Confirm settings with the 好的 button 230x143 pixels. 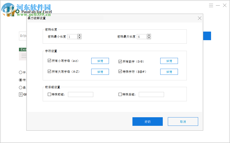148,122
